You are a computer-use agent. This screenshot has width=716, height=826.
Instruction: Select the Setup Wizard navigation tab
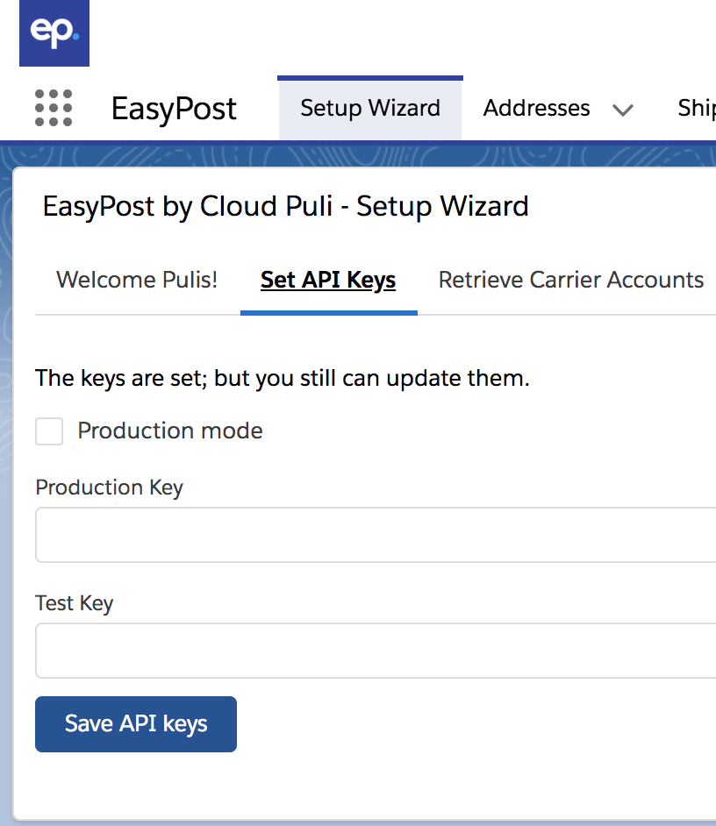(370, 108)
